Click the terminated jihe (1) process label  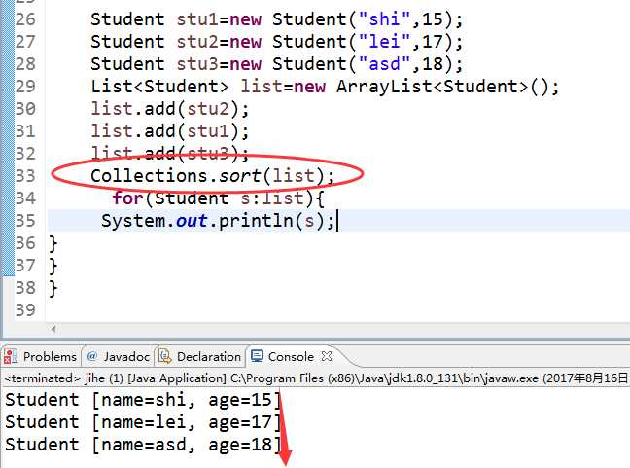[63, 378]
